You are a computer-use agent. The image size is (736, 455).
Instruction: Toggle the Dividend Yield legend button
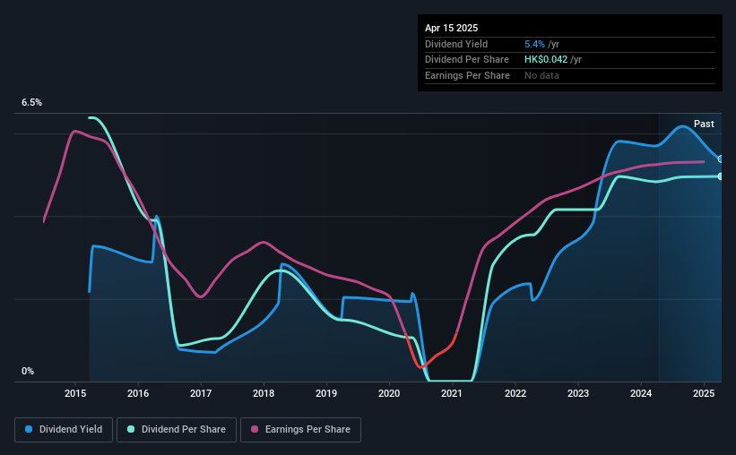[x=64, y=430]
